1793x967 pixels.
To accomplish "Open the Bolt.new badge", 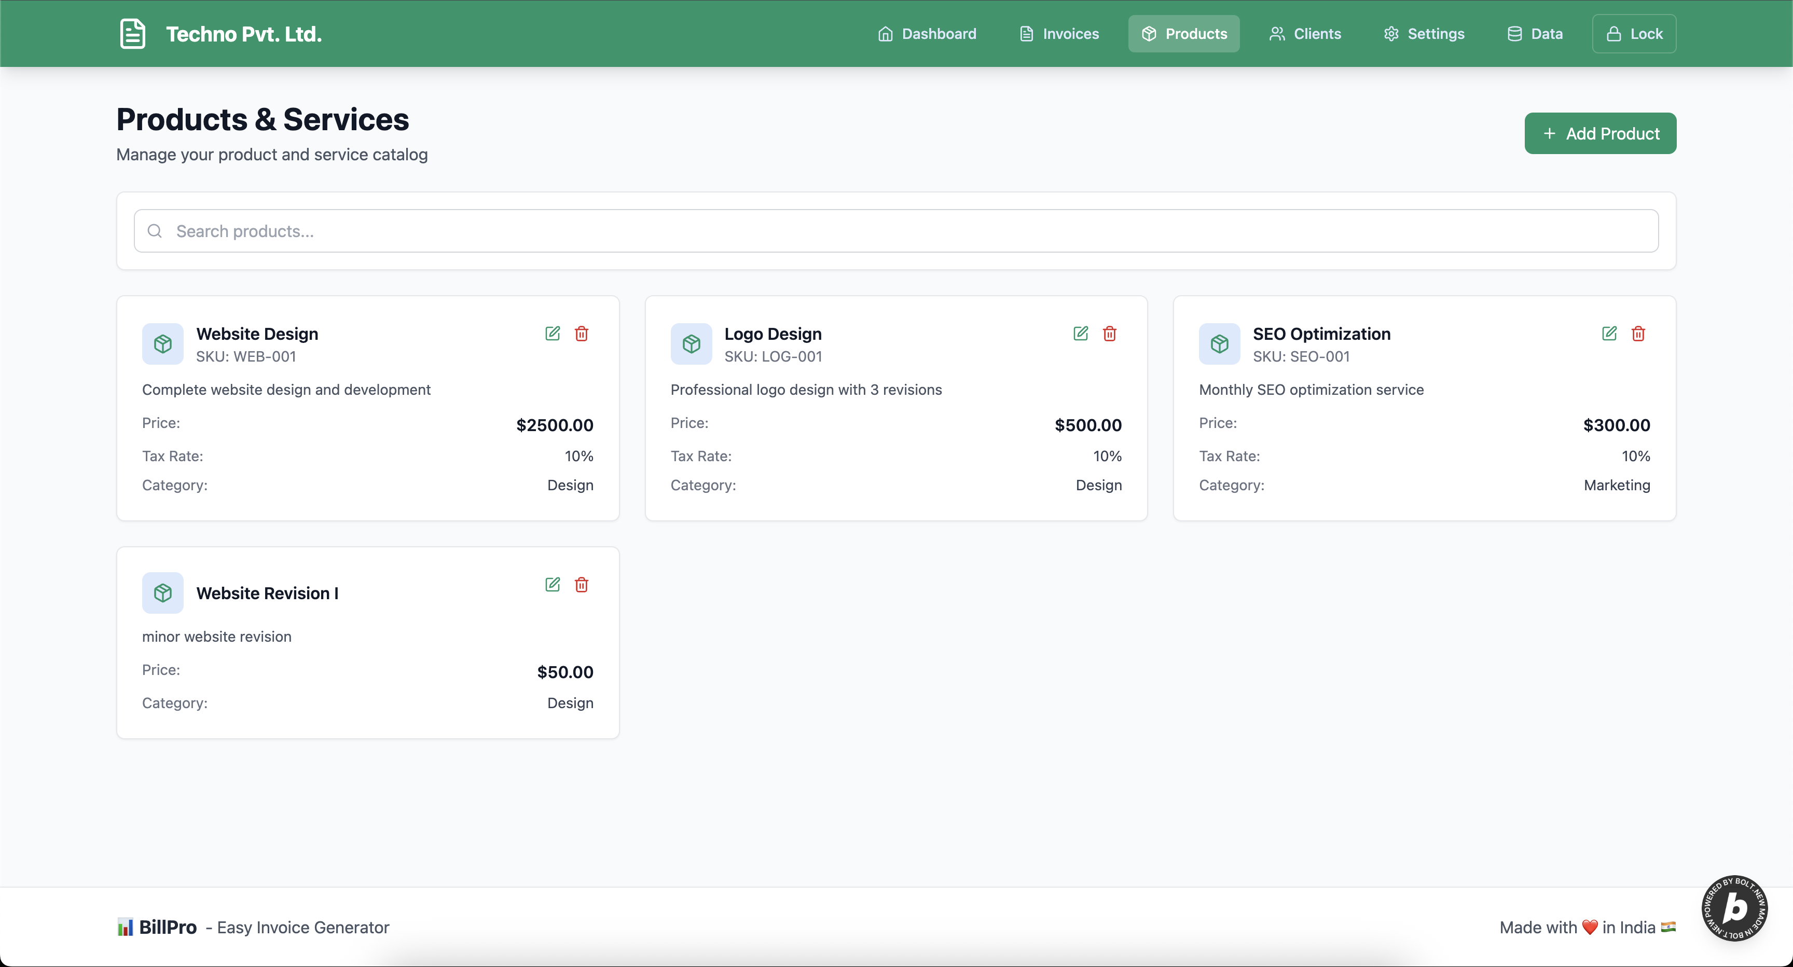I will click(1734, 908).
